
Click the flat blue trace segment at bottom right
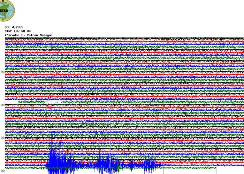point(230,165)
